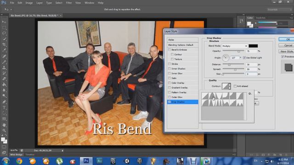Screen dimensions: 294x165
Task: Select the Quick Selection tool
Action: point(4,39)
